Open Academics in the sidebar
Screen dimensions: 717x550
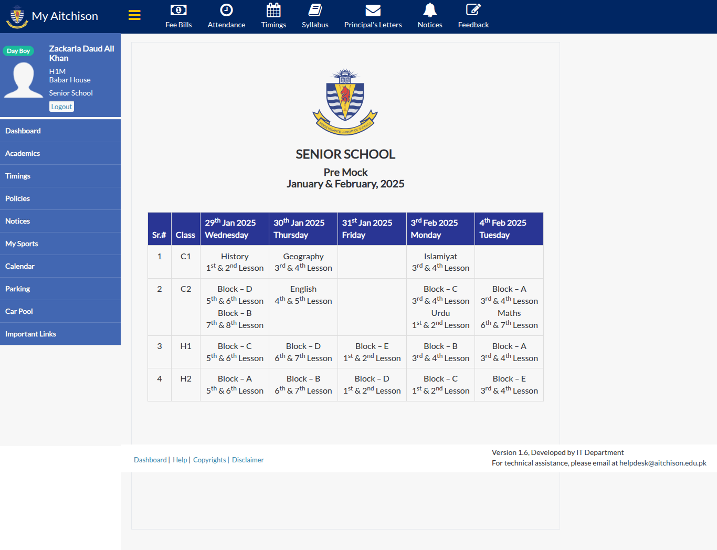(x=60, y=153)
